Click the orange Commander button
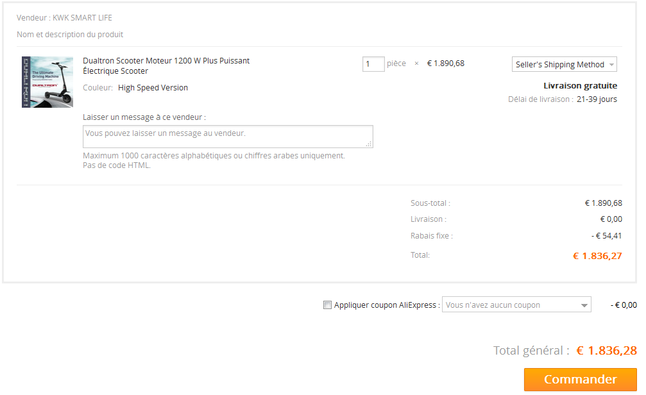 pos(580,380)
